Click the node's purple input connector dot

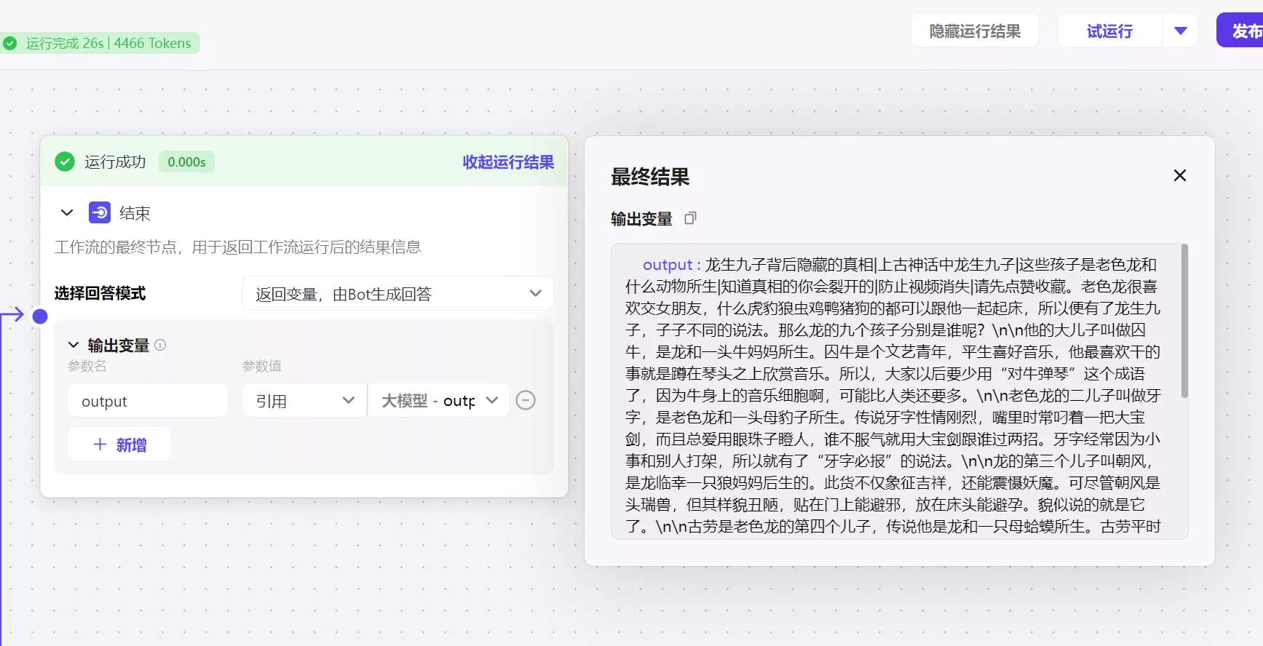[x=41, y=316]
